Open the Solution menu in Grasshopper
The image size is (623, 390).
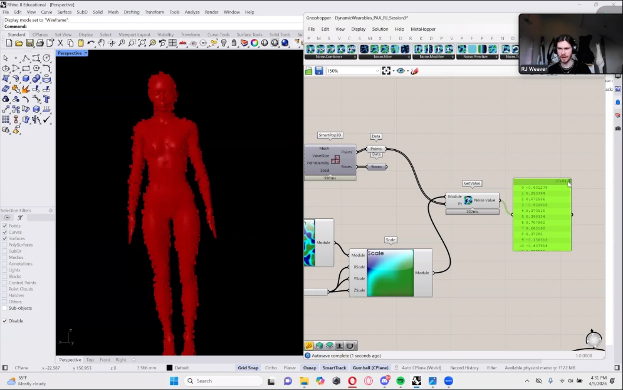(380, 29)
